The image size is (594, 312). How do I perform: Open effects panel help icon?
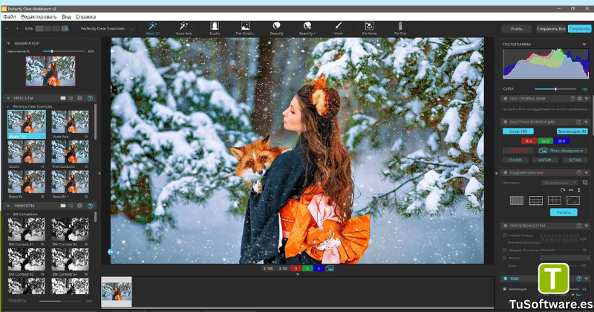point(90,206)
